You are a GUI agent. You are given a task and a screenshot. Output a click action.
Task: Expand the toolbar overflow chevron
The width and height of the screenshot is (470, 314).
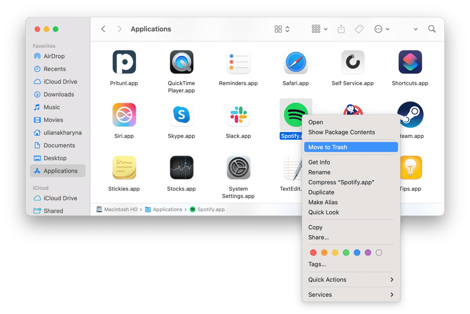click(416, 29)
